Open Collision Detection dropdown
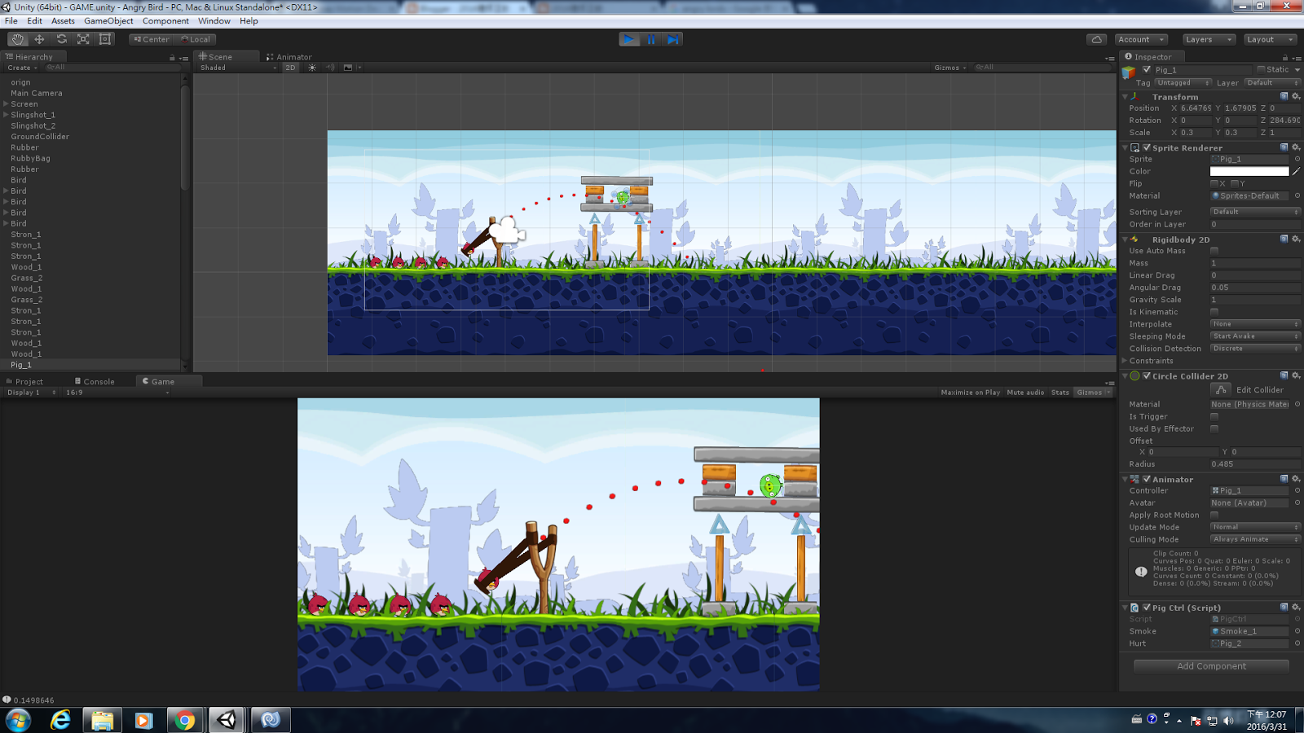 pyautogui.click(x=1255, y=349)
